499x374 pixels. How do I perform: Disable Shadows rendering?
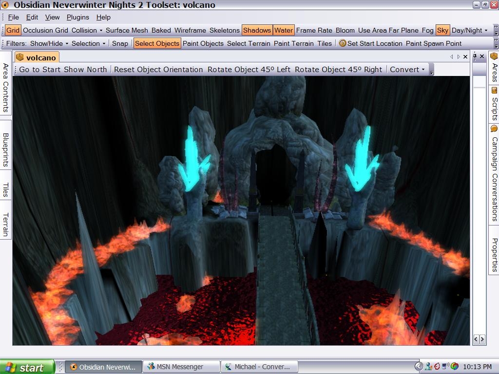(x=256, y=30)
